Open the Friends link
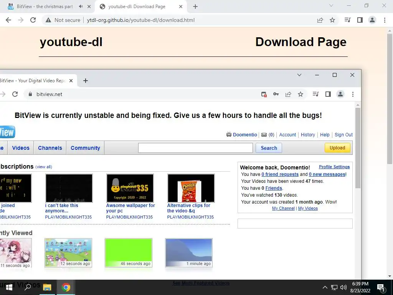This screenshot has height=295, width=393. 274,188
